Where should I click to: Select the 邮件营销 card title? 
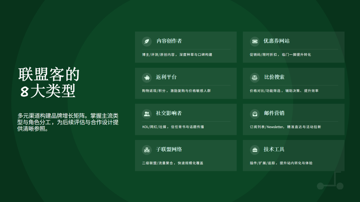click(x=274, y=113)
